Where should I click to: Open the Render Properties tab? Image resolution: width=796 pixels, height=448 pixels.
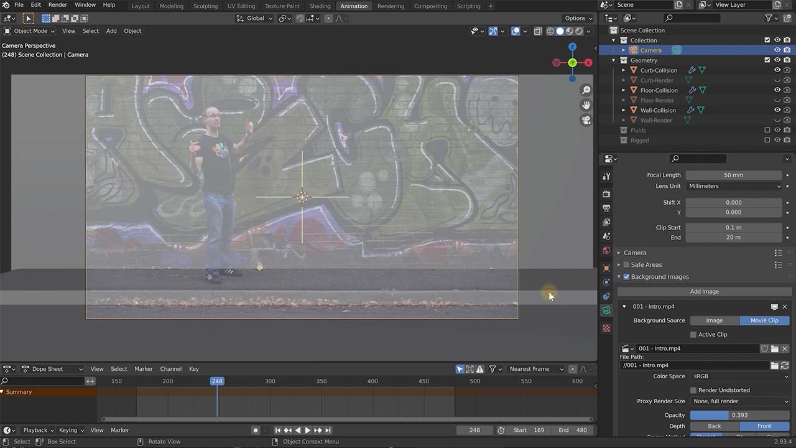[x=606, y=194]
